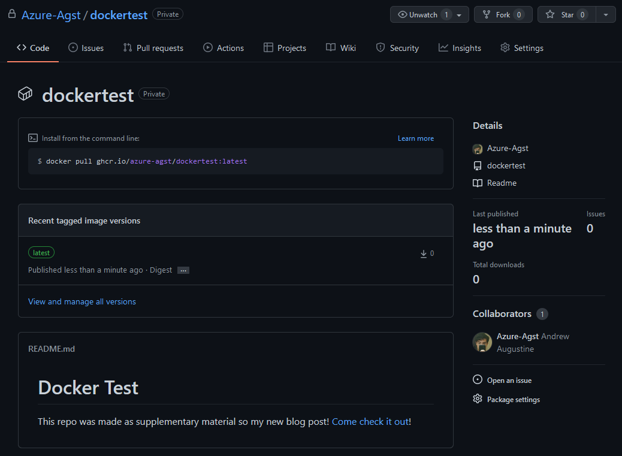Follow the Azure-Agst owner link in header
This screenshot has height=456, width=622.
point(51,15)
